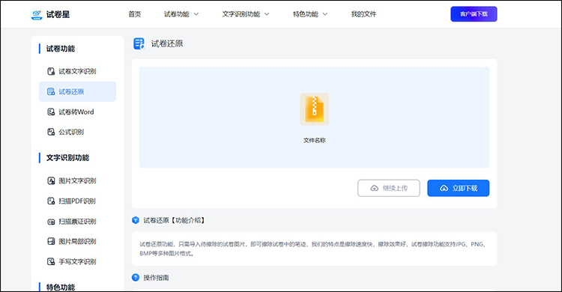This screenshot has width=562, height=292.
Task: Click the 特色功能 sidebar section heading
Action: [x=61, y=287]
